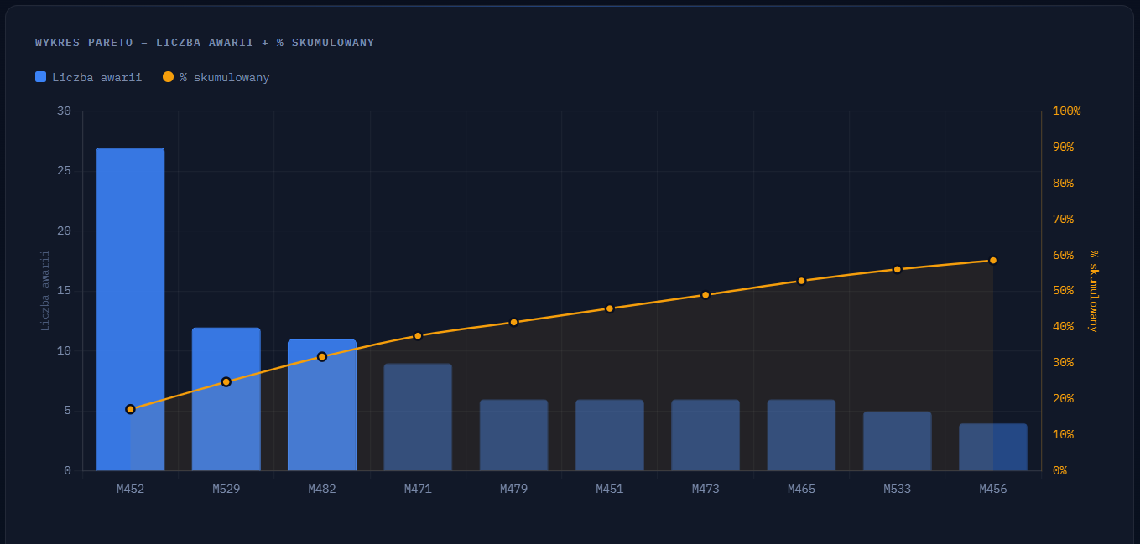1140x544 pixels.
Task: Click the orange % skumulowany legend circle
Action: 168,77
